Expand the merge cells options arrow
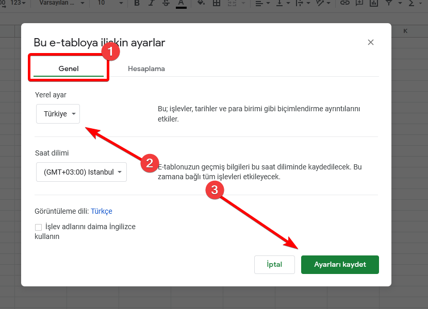 (243, 3)
